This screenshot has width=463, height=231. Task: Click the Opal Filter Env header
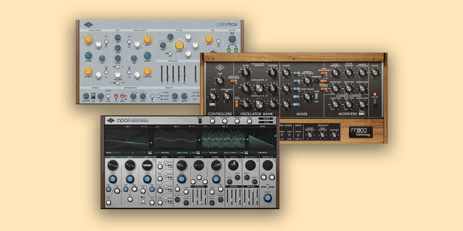[x=199, y=187]
